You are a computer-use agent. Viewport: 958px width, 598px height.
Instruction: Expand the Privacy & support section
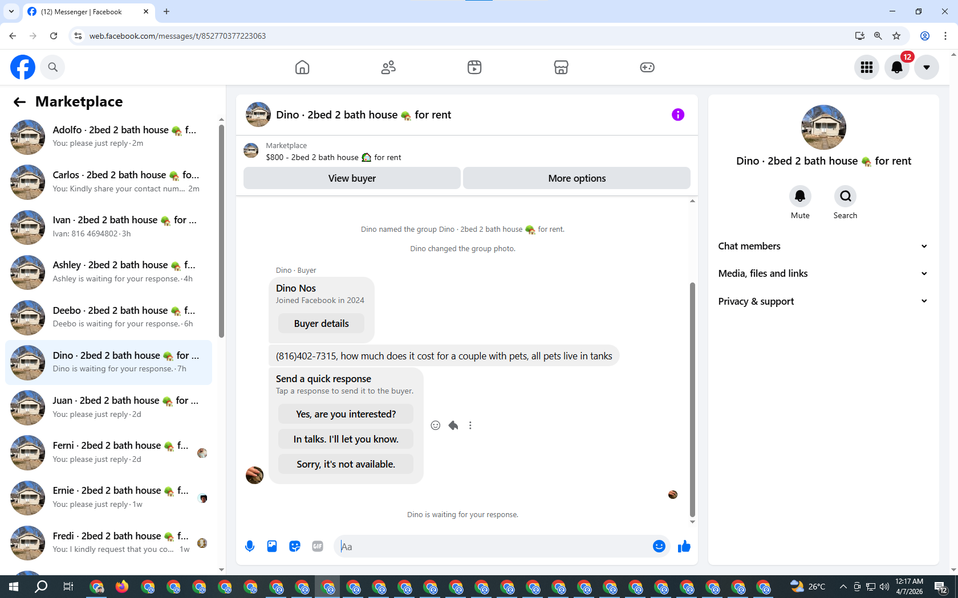pyautogui.click(x=823, y=301)
